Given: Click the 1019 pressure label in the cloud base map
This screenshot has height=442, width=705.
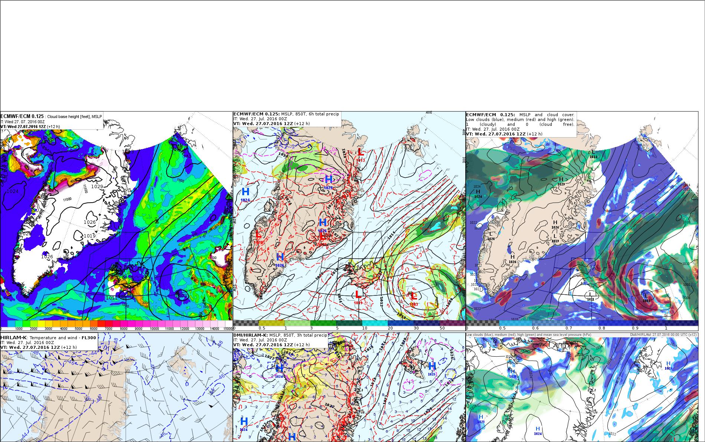Looking at the screenshot, I should coord(90,236).
